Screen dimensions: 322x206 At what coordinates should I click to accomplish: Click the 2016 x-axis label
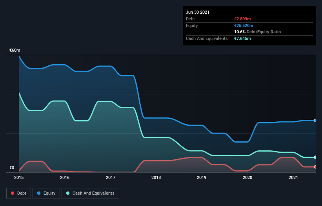pyautogui.click(x=65, y=177)
